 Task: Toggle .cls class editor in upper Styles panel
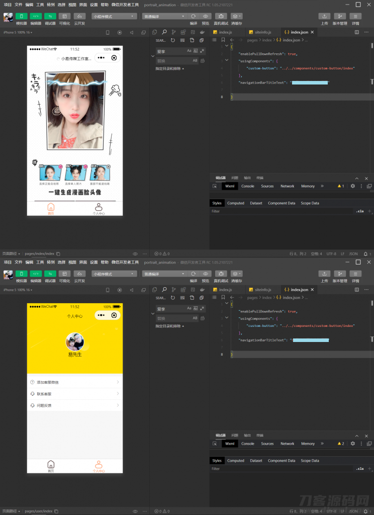point(359,211)
